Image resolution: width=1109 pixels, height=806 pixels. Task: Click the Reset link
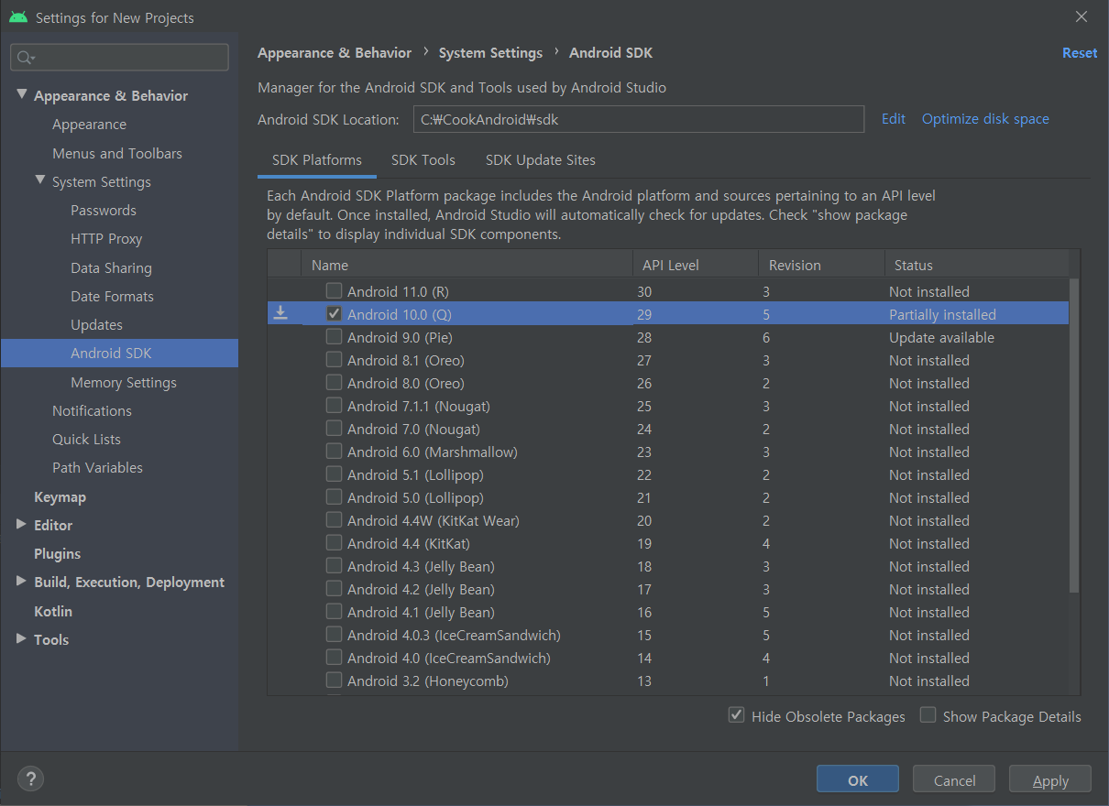point(1080,53)
